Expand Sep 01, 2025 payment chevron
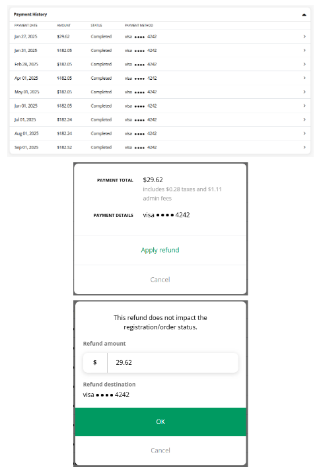 tap(304, 147)
